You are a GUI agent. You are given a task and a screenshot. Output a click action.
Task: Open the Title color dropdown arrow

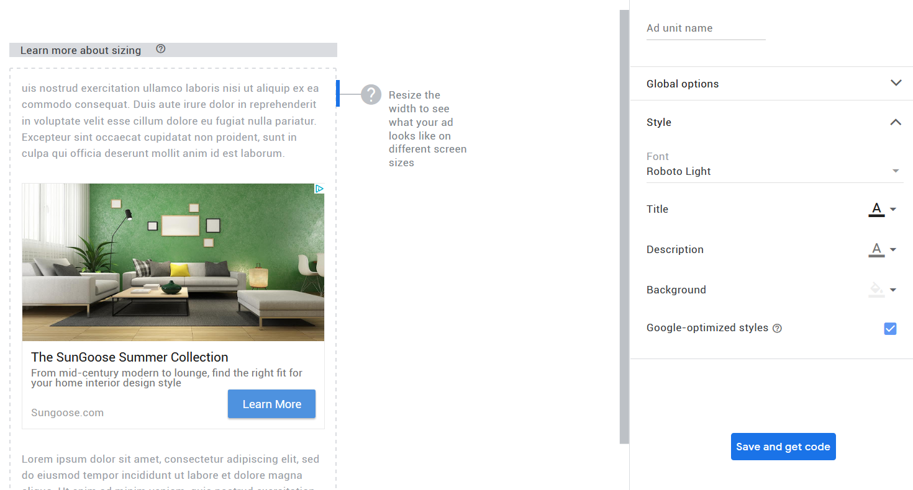(893, 209)
